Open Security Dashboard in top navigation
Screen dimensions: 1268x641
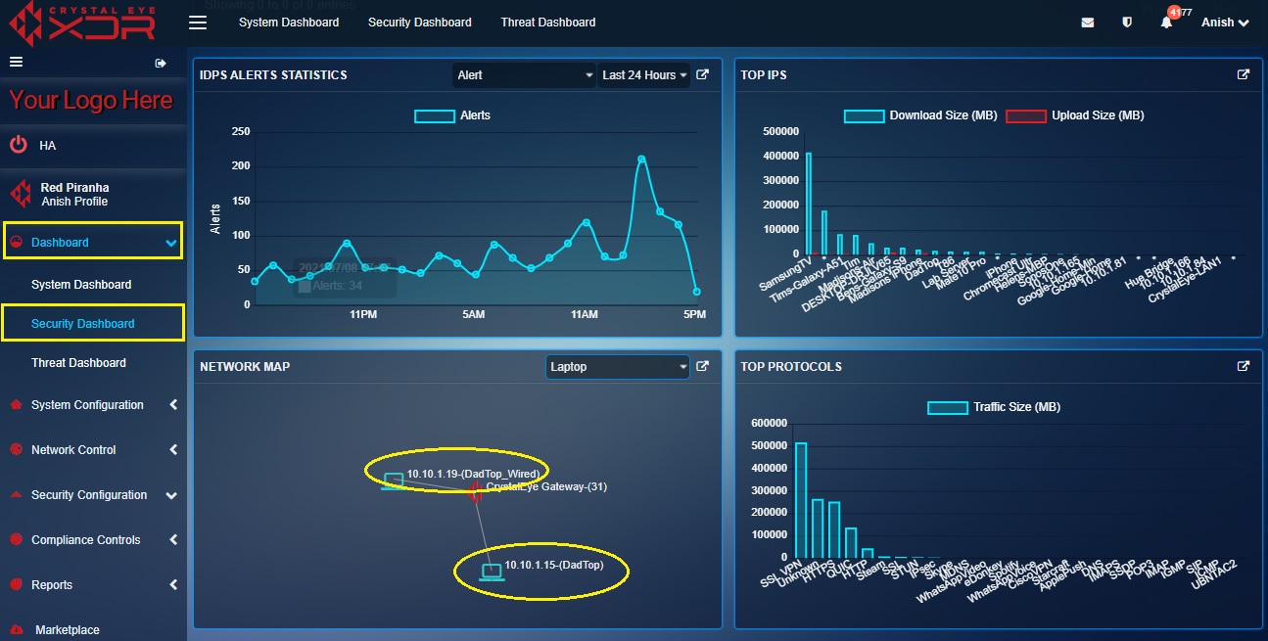click(420, 23)
